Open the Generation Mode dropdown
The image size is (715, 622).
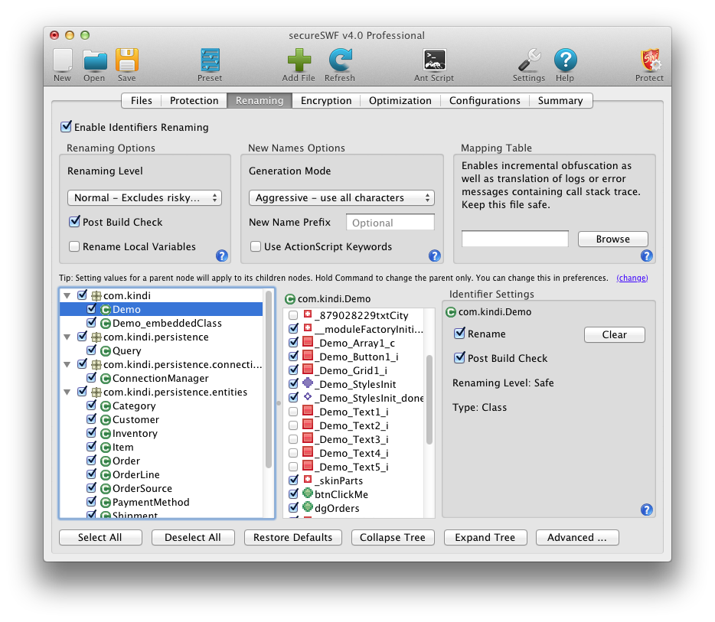[341, 197]
